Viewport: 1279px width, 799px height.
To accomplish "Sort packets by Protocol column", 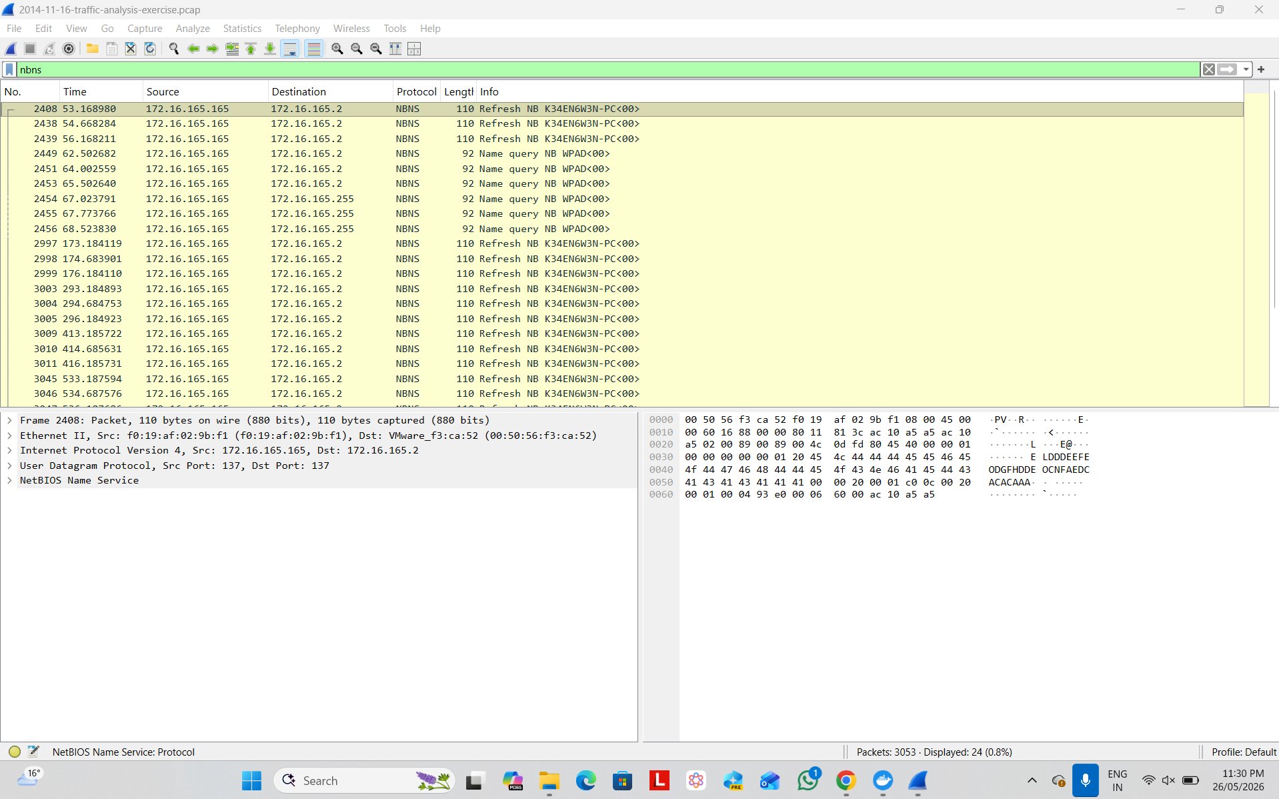I will click(416, 91).
